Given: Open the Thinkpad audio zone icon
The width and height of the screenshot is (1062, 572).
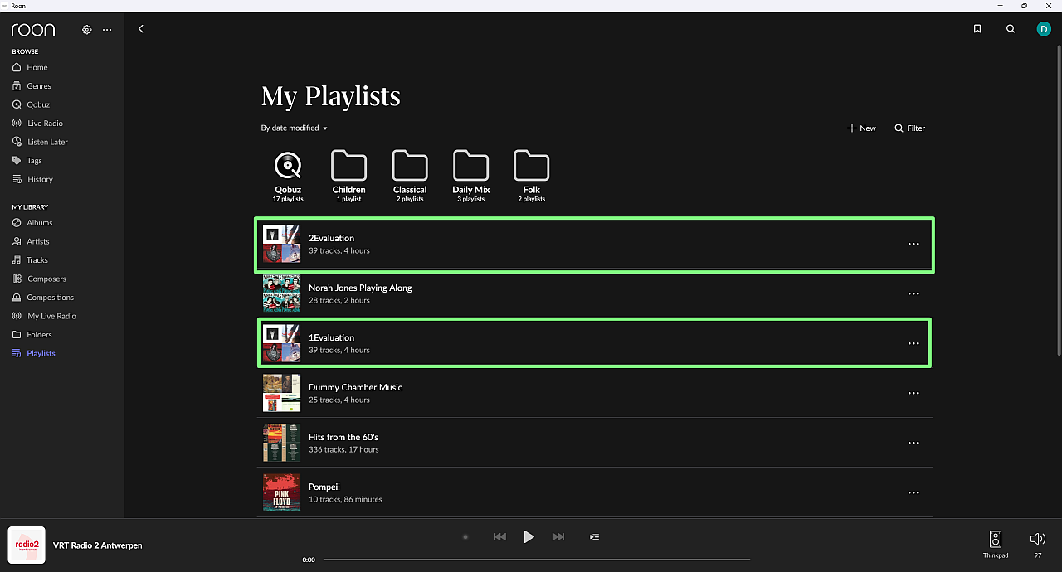Looking at the screenshot, I should [996, 540].
